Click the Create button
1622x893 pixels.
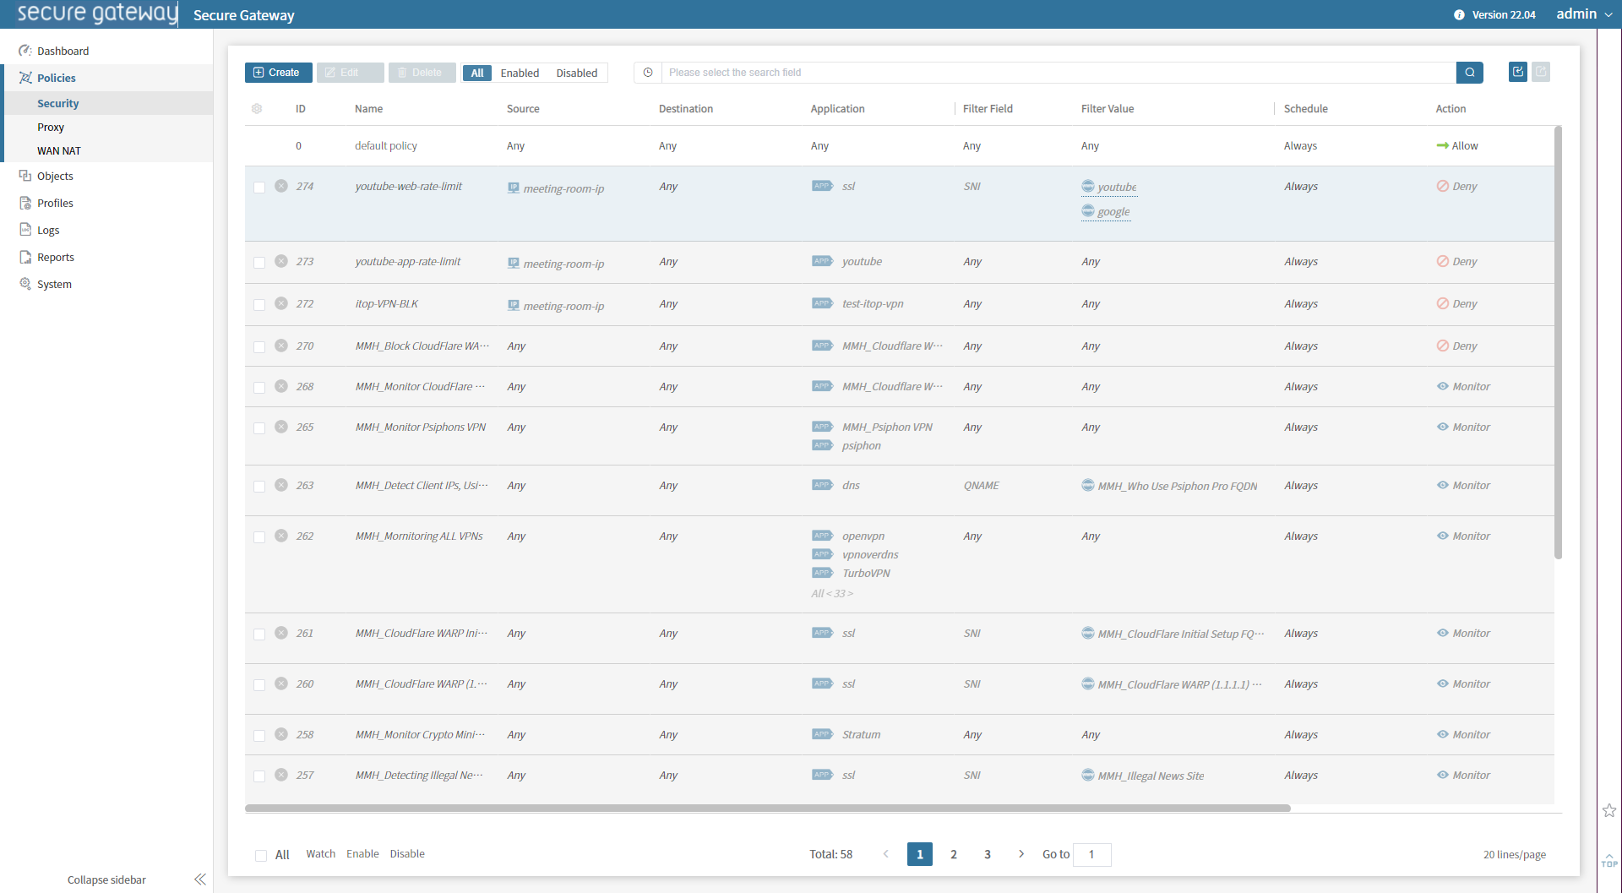tap(278, 73)
